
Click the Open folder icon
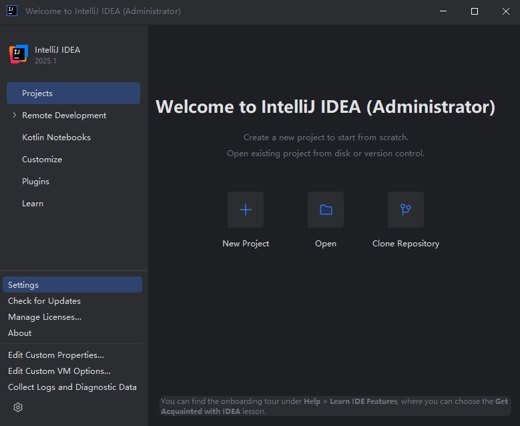coord(326,210)
